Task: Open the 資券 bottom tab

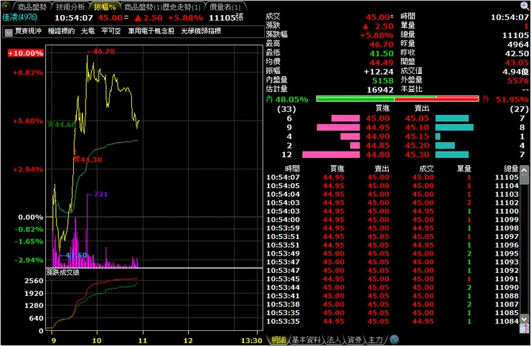Action: click(x=354, y=340)
